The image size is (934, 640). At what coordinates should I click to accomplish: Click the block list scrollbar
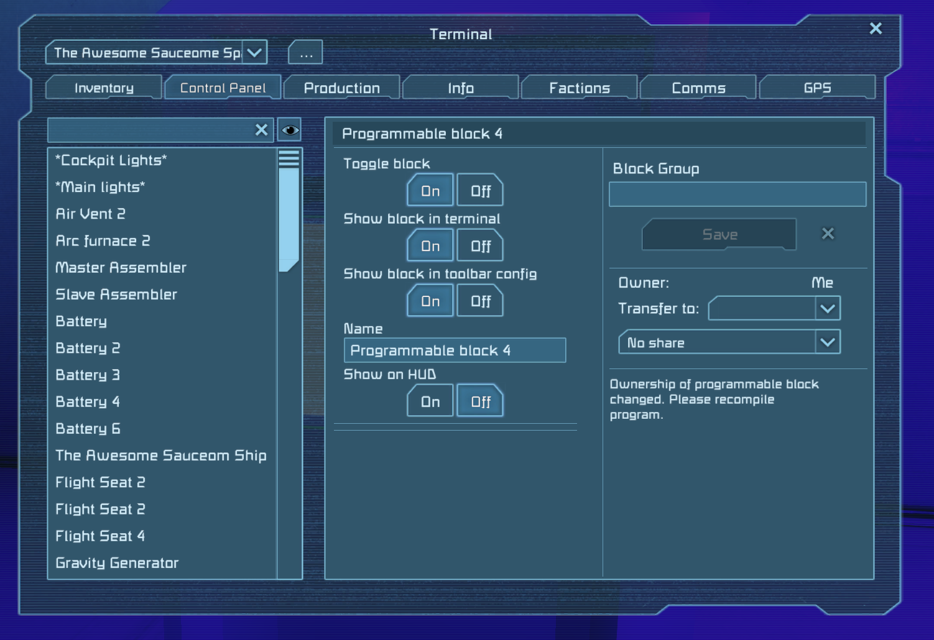tap(289, 211)
